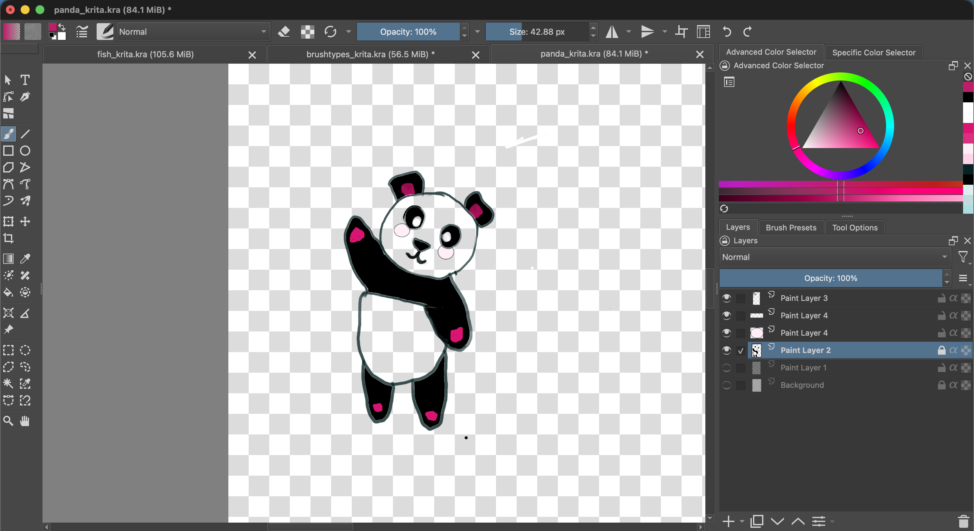Hide Paint Layer 2 visibility eye

coord(726,350)
